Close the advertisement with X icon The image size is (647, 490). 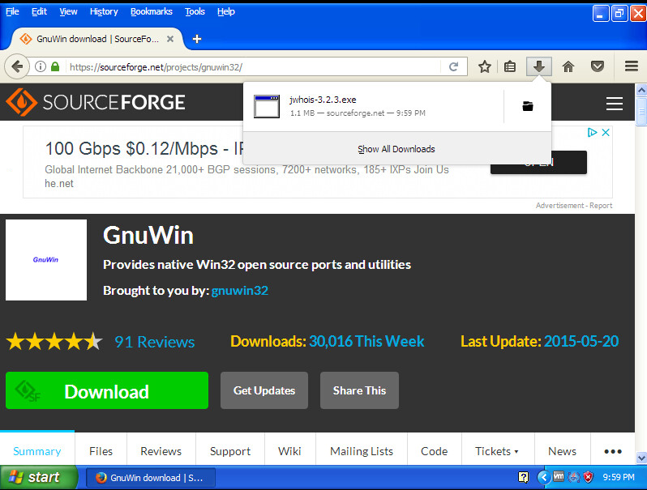606,132
